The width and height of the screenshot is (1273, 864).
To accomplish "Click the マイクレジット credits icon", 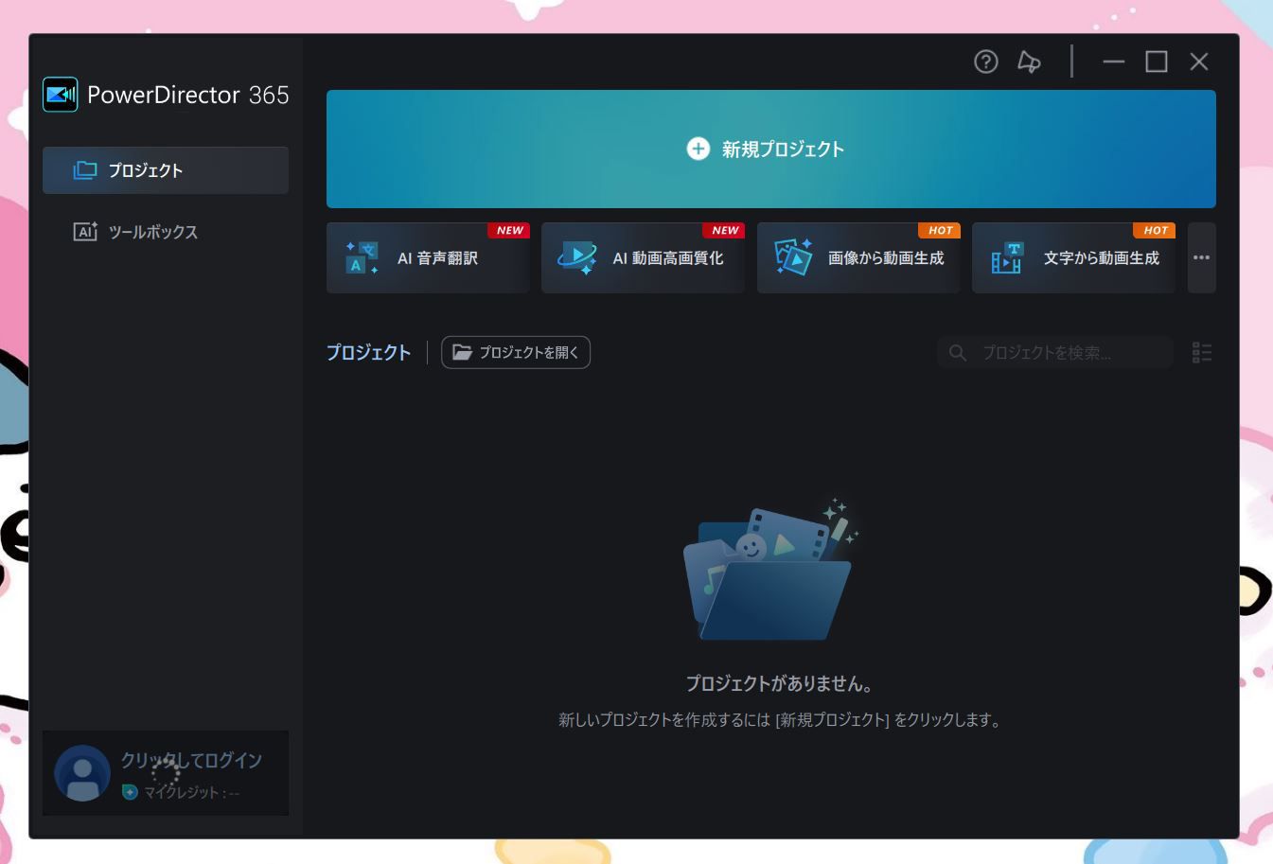I will pyautogui.click(x=130, y=792).
